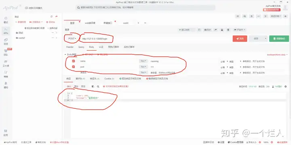Click the H icon in top-right toolbar
Screen dimensions: 291x145
tap(238, 16)
